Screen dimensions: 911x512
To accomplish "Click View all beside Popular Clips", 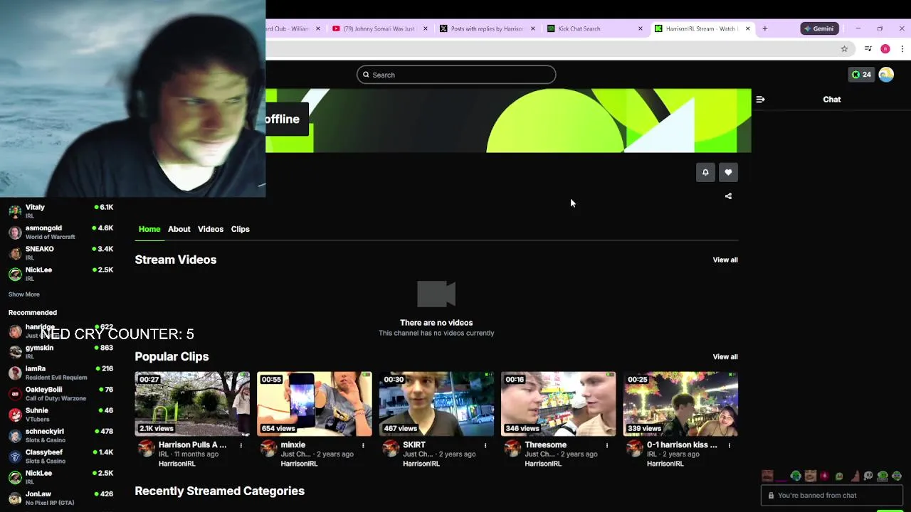I will (x=725, y=356).
